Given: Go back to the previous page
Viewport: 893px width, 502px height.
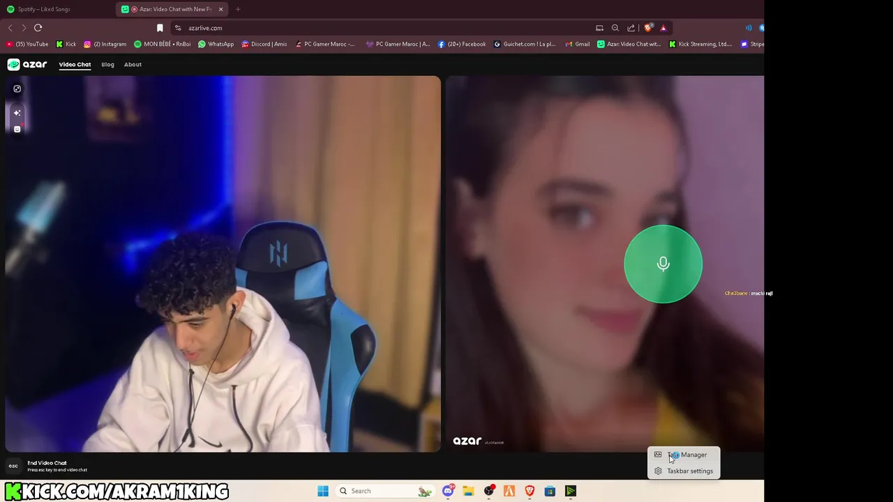Looking at the screenshot, I should (x=10, y=28).
